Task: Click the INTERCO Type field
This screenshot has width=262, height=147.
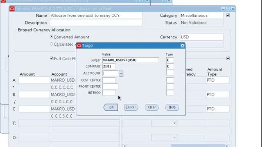Action: [x=170, y=93]
